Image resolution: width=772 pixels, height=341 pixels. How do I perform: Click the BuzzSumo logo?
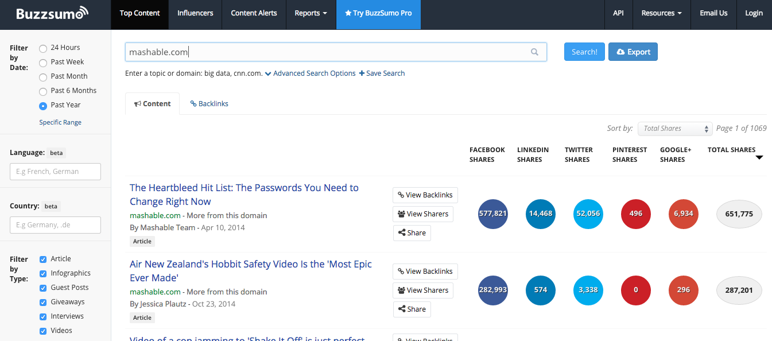point(53,13)
